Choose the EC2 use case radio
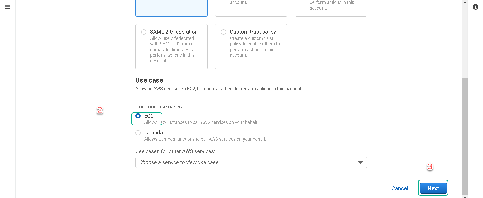Screen dimensions: 483x198 coord(138,116)
